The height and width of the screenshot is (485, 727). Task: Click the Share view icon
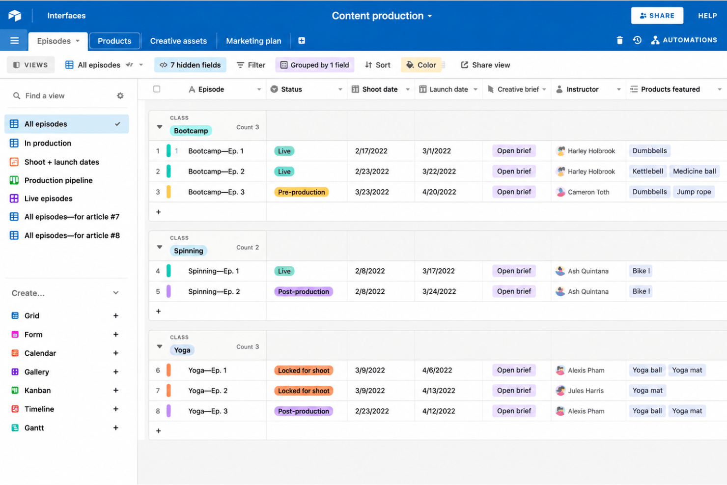(x=464, y=65)
